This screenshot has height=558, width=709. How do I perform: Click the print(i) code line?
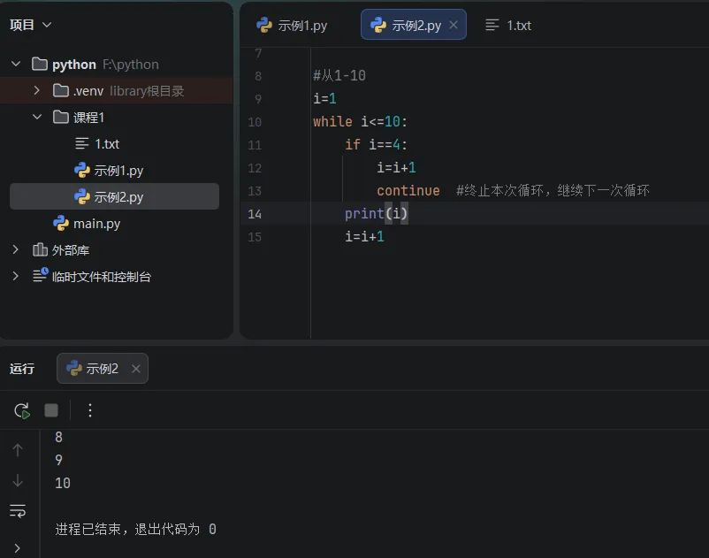click(377, 213)
